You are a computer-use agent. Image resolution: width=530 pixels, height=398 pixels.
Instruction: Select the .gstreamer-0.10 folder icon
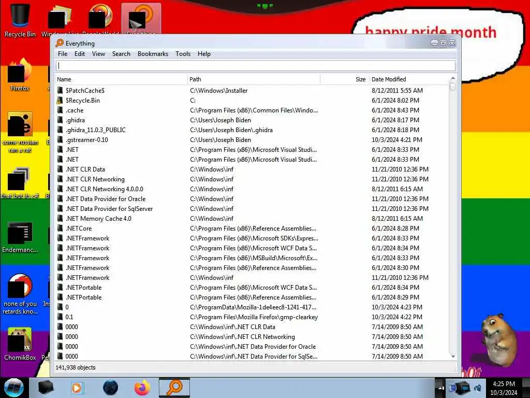[60, 139]
